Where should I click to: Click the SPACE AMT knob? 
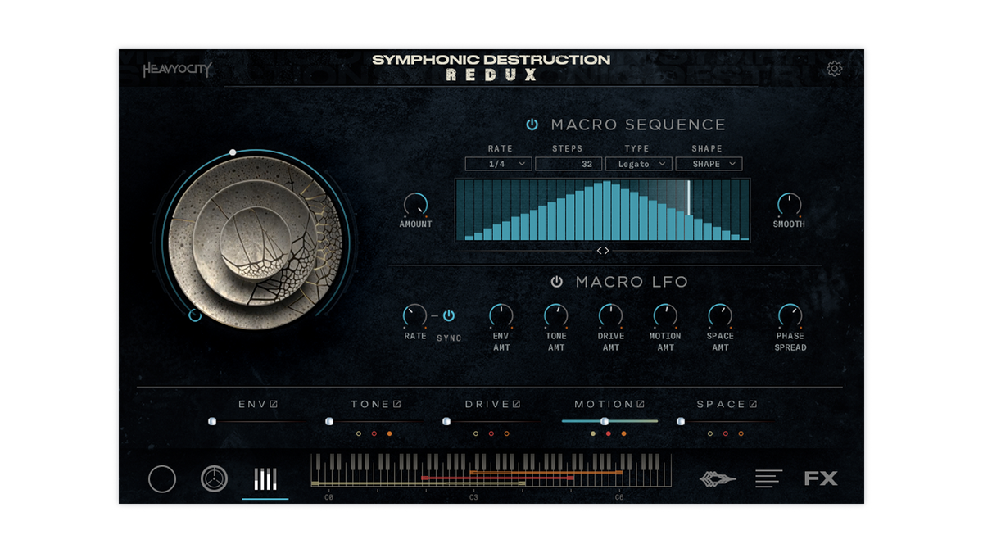coord(720,316)
